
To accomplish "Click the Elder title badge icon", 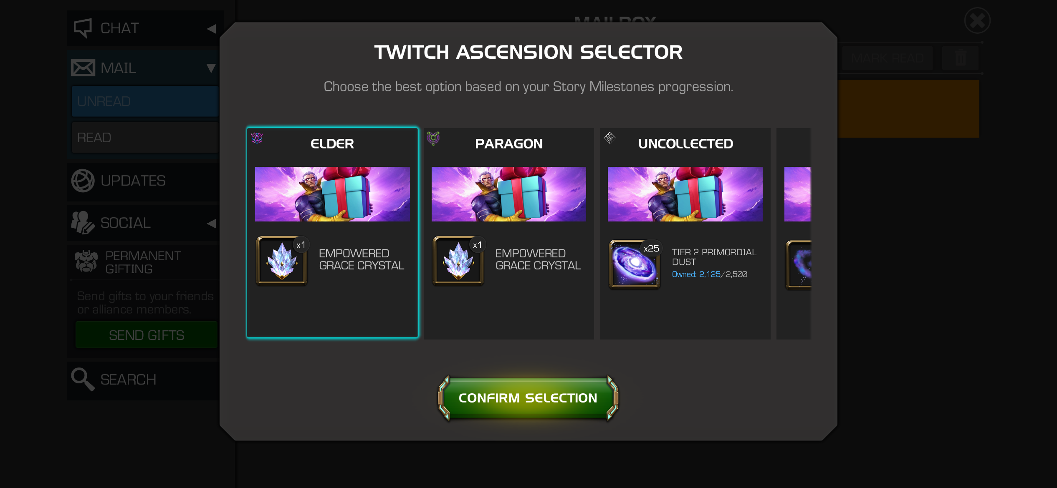I will point(257,138).
